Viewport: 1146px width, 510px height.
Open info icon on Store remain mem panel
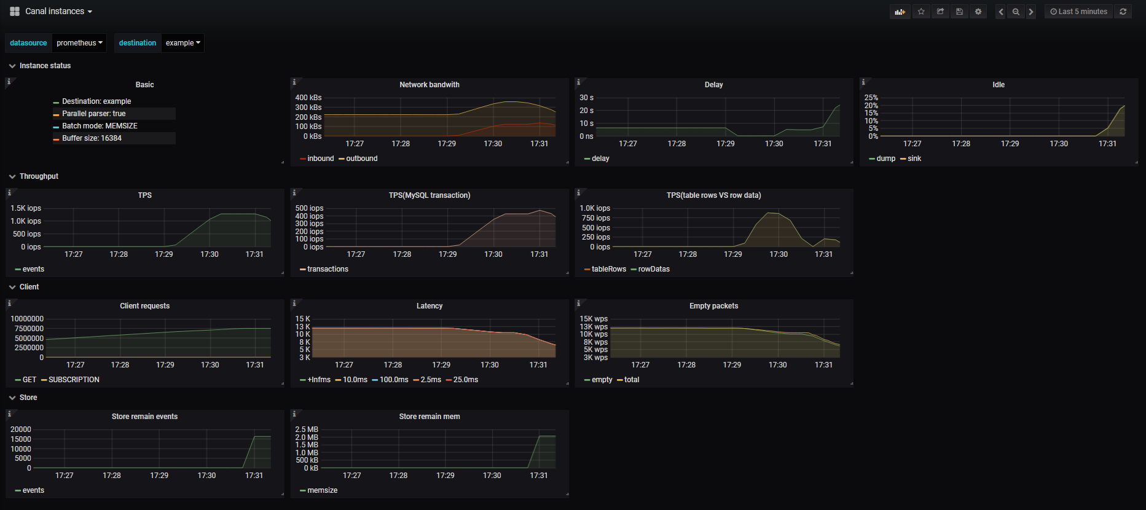[294, 414]
